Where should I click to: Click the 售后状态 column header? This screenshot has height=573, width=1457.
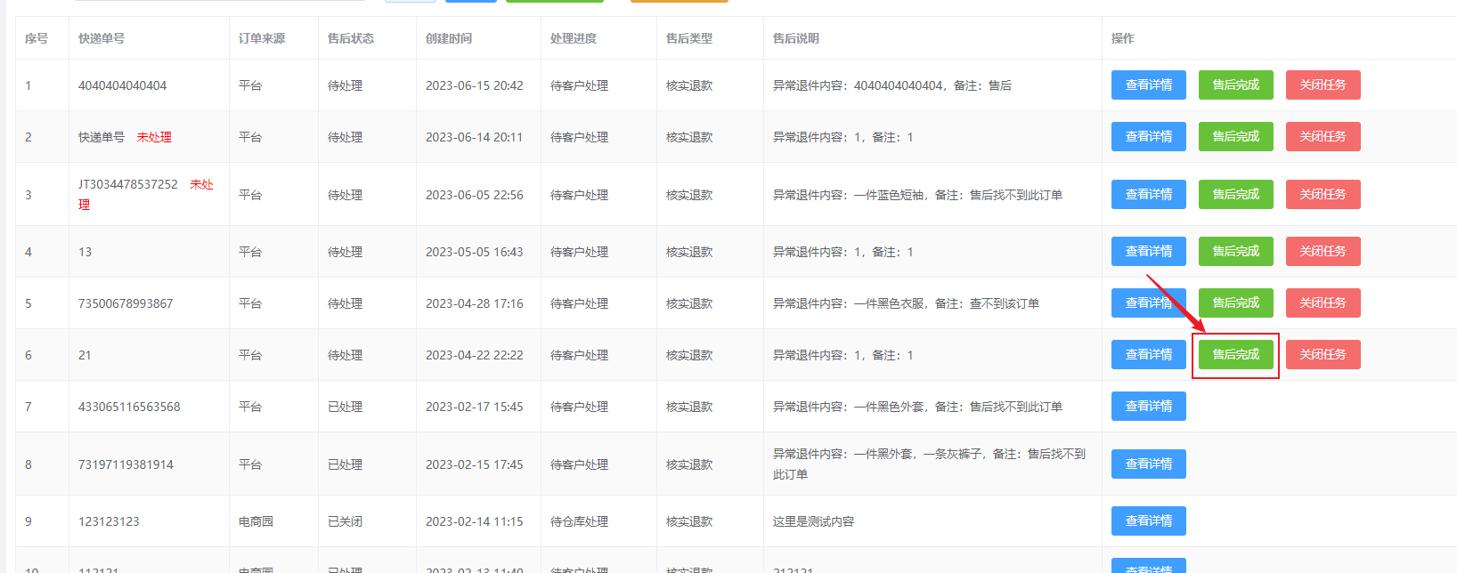pos(351,38)
